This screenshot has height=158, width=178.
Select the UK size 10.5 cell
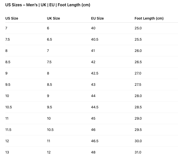[50, 130]
